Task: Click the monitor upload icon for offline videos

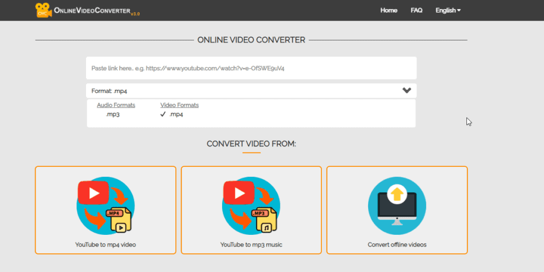Action: [x=397, y=206]
